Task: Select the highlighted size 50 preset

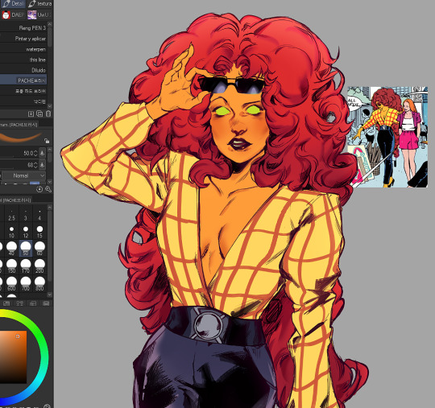Action: pyautogui.click(x=26, y=249)
